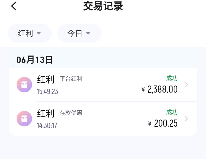Expand details chevron for ¥200.25 record
The image size is (206, 159).
click(186, 119)
